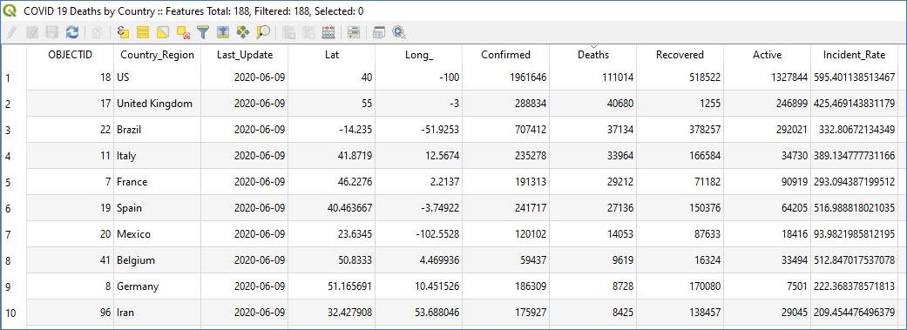Click Incident_Rate value 293.094387199512
The width and height of the screenshot is (907, 330).
pos(855,181)
